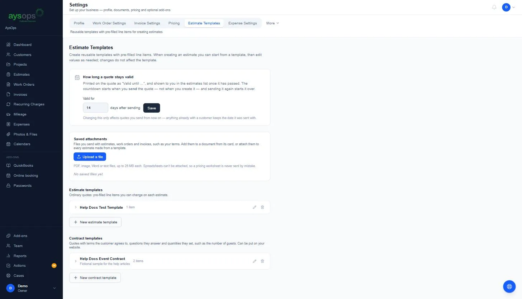
Task: Edit Help Docs Event Contract pencil icon
Action: click(x=255, y=261)
